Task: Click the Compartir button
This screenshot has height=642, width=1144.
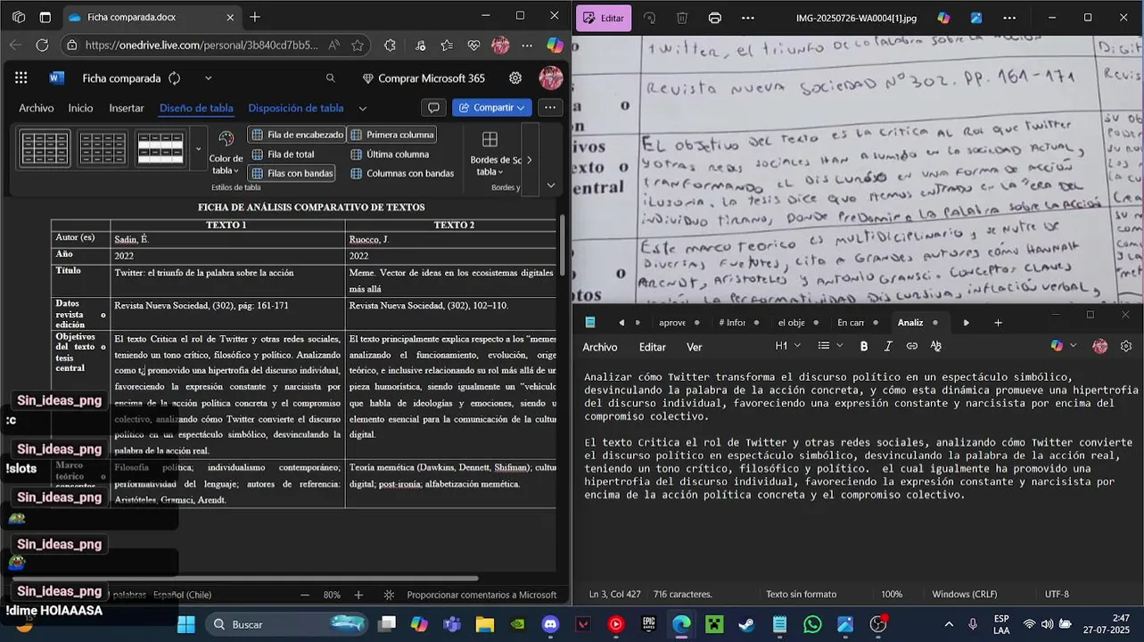Action: tap(492, 108)
